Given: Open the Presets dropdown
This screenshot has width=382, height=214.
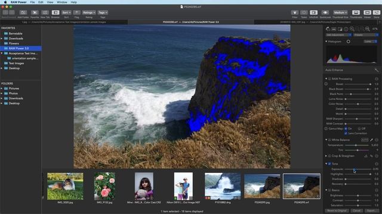Looking at the screenshot, I should click(x=366, y=35).
